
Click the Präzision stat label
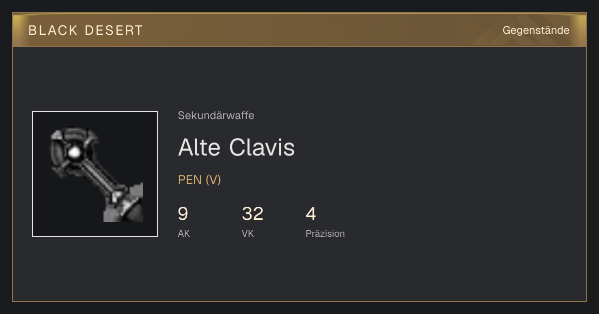pyautogui.click(x=325, y=234)
